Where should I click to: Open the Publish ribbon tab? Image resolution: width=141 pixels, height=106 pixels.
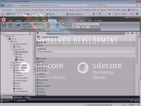[x=43, y=21]
